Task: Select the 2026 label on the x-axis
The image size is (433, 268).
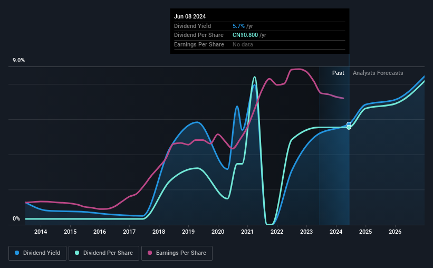Action: pyautogui.click(x=395, y=232)
